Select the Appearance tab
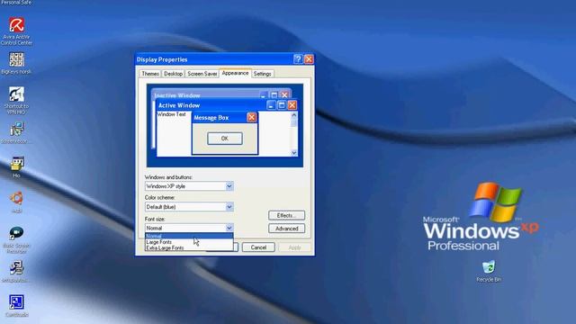The height and width of the screenshot is (324, 576). tap(235, 73)
